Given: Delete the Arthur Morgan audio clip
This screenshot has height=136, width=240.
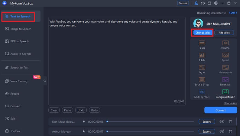Looking at the screenshot, I should click(x=231, y=131).
